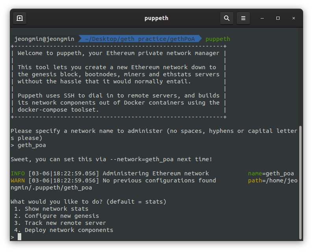The height and width of the screenshot is (252, 313).
Task: Click the terminal's vertical scrollbar
Action: (300, 181)
